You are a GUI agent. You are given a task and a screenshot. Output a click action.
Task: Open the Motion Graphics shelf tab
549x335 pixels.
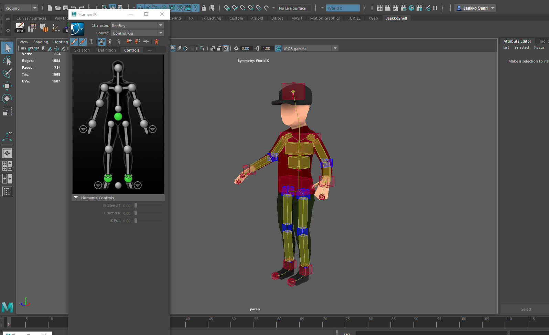(325, 18)
